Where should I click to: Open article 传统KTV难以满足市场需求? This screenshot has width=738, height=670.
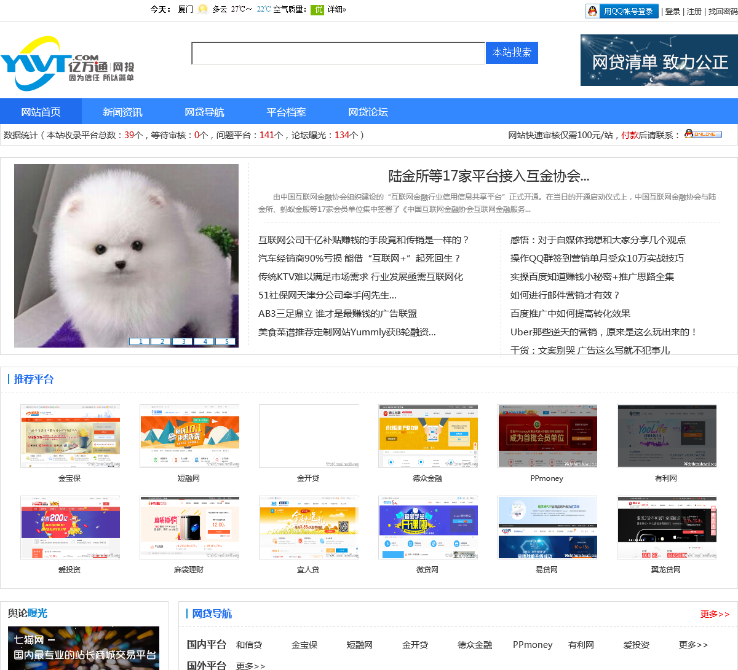coord(360,277)
